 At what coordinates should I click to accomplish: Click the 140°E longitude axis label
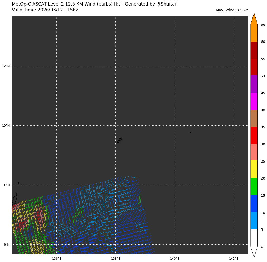175,258
